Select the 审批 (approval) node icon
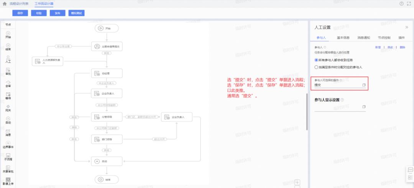 (8, 70)
